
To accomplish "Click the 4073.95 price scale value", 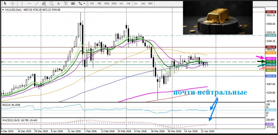I will click(270, 101).
